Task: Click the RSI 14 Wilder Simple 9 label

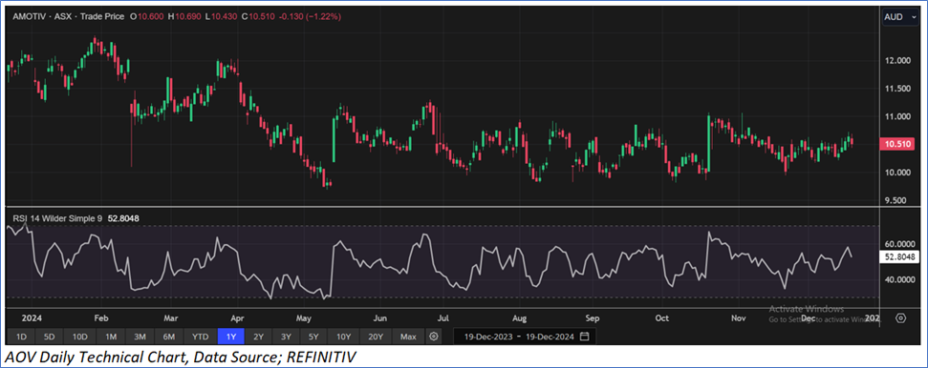Action: pyautogui.click(x=57, y=218)
